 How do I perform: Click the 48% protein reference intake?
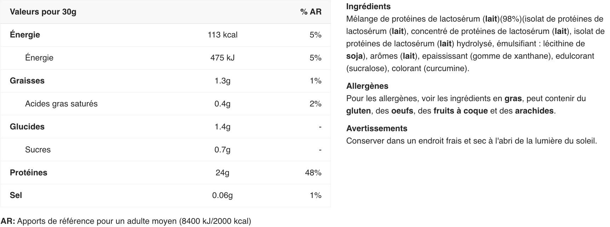313,173
